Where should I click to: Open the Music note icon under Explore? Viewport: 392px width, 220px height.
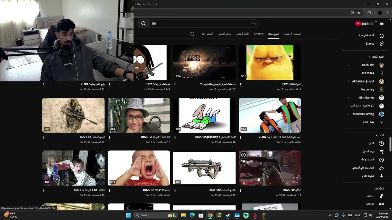pos(382,196)
